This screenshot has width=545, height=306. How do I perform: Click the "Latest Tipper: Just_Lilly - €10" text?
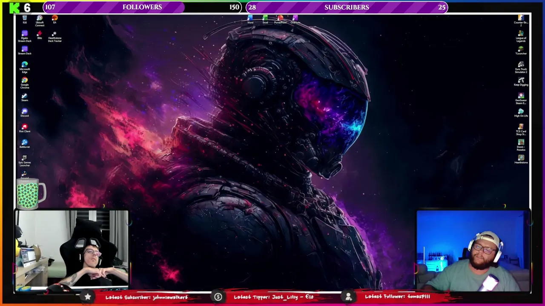point(273,297)
